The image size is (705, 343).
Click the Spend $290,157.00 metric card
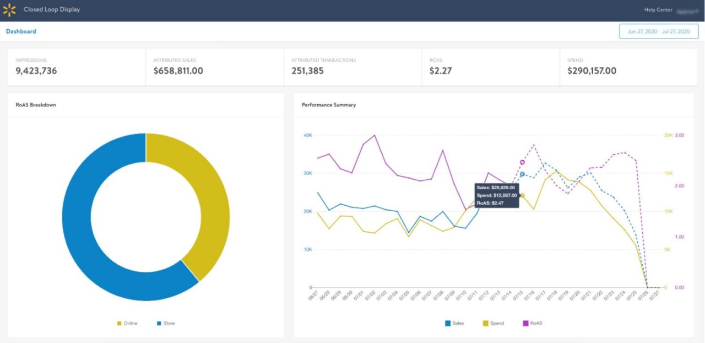628,67
